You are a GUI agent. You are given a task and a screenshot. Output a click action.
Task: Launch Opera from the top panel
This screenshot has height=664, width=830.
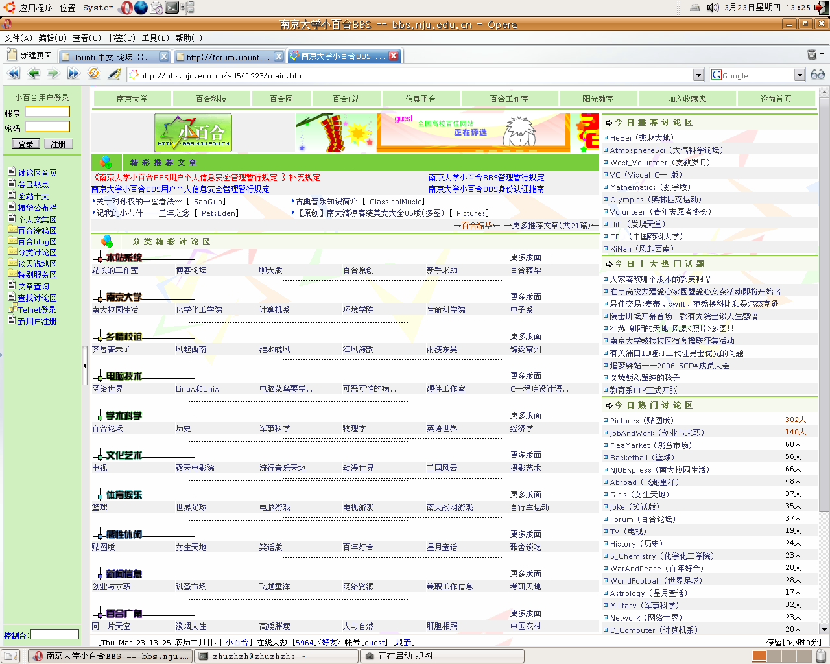pyautogui.click(x=126, y=8)
